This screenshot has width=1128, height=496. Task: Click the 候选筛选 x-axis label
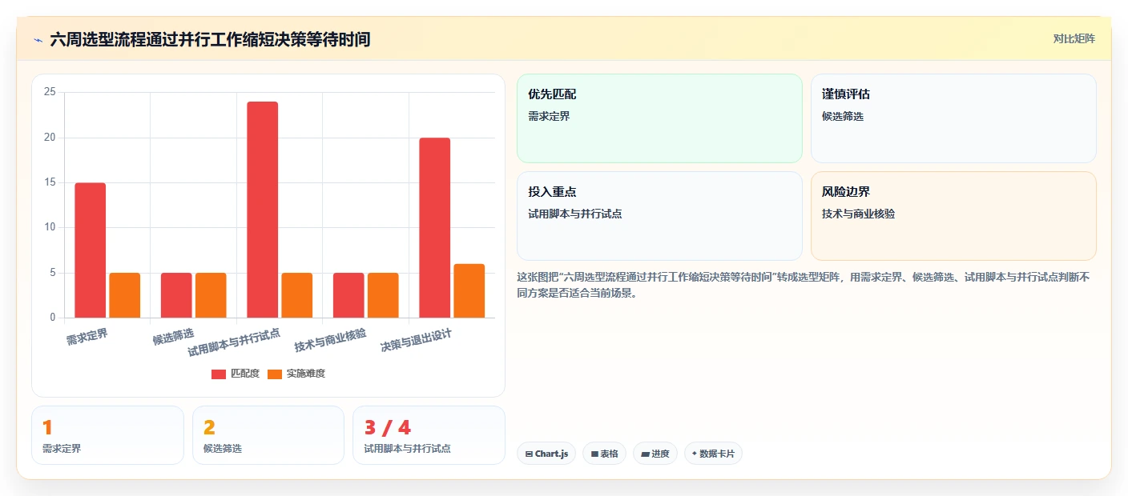pos(174,337)
